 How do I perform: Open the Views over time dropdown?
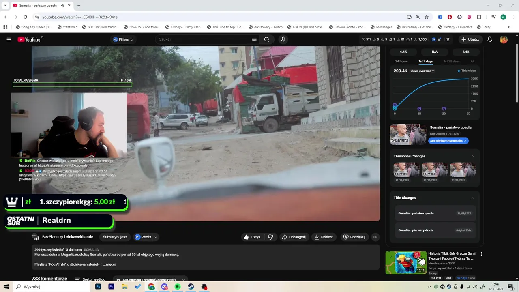[x=422, y=71]
